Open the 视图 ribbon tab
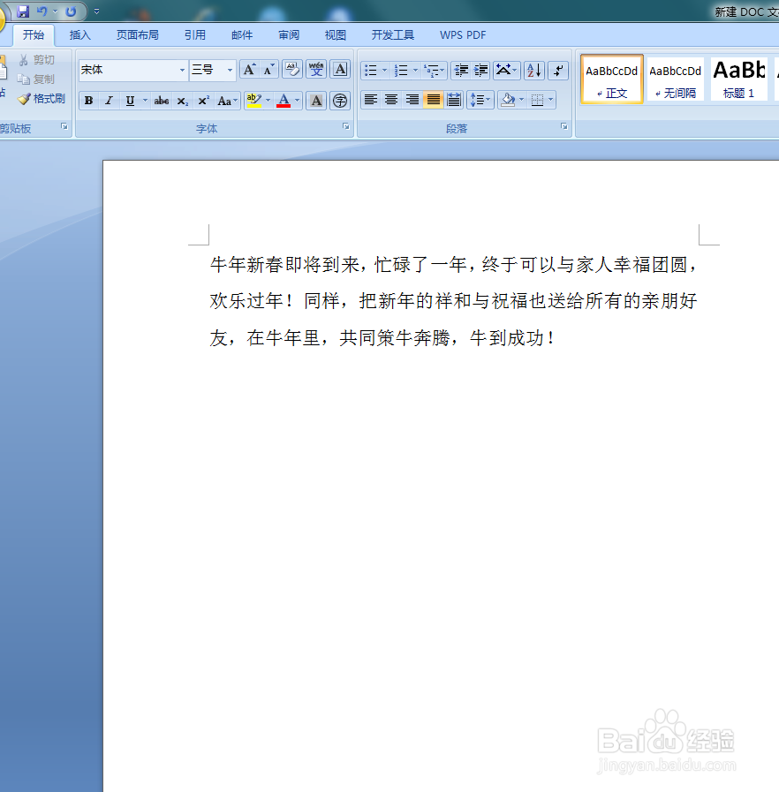The height and width of the screenshot is (792, 779). 335,34
